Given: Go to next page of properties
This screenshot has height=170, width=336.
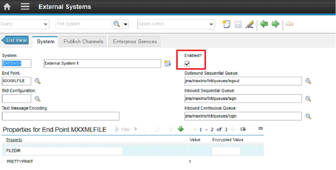Looking at the screenshot, I should pos(232,129).
